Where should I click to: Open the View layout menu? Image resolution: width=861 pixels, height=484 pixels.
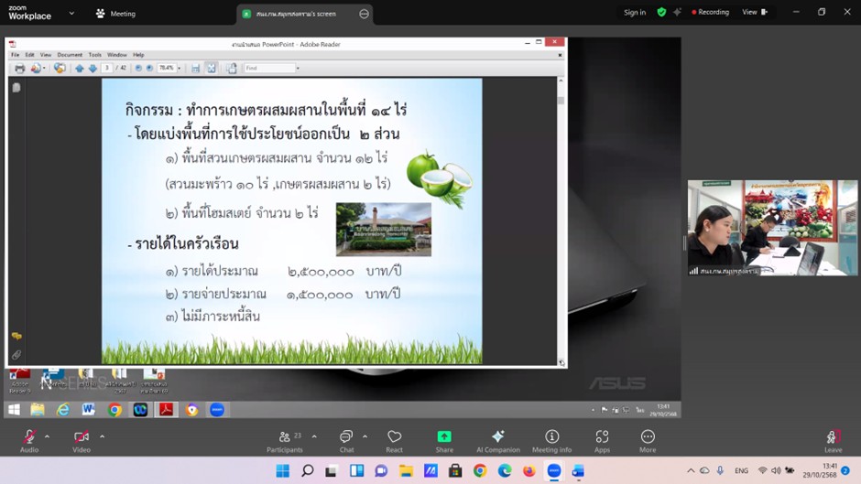click(754, 13)
